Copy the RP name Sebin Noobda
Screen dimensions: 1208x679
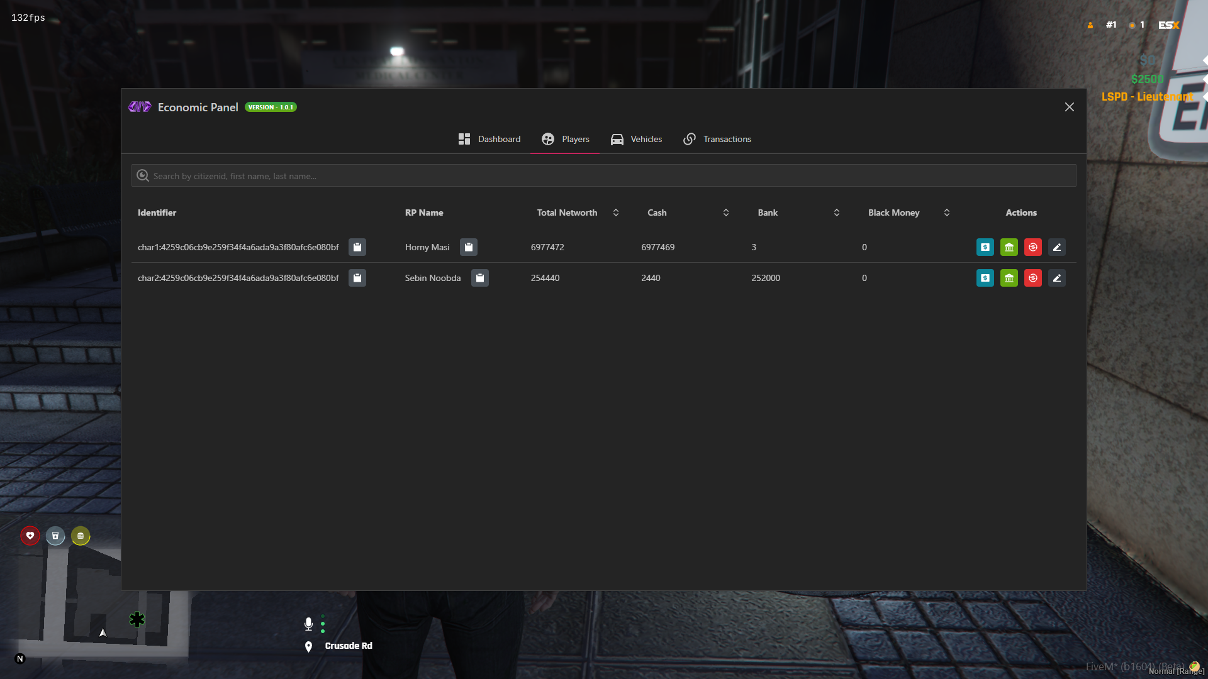(480, 278)
